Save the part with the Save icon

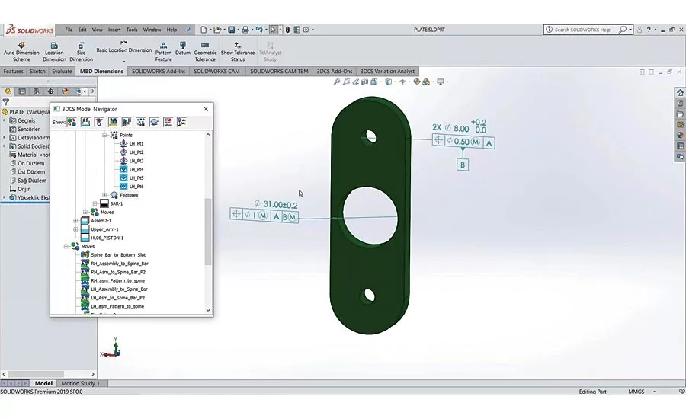pos(232,30)
